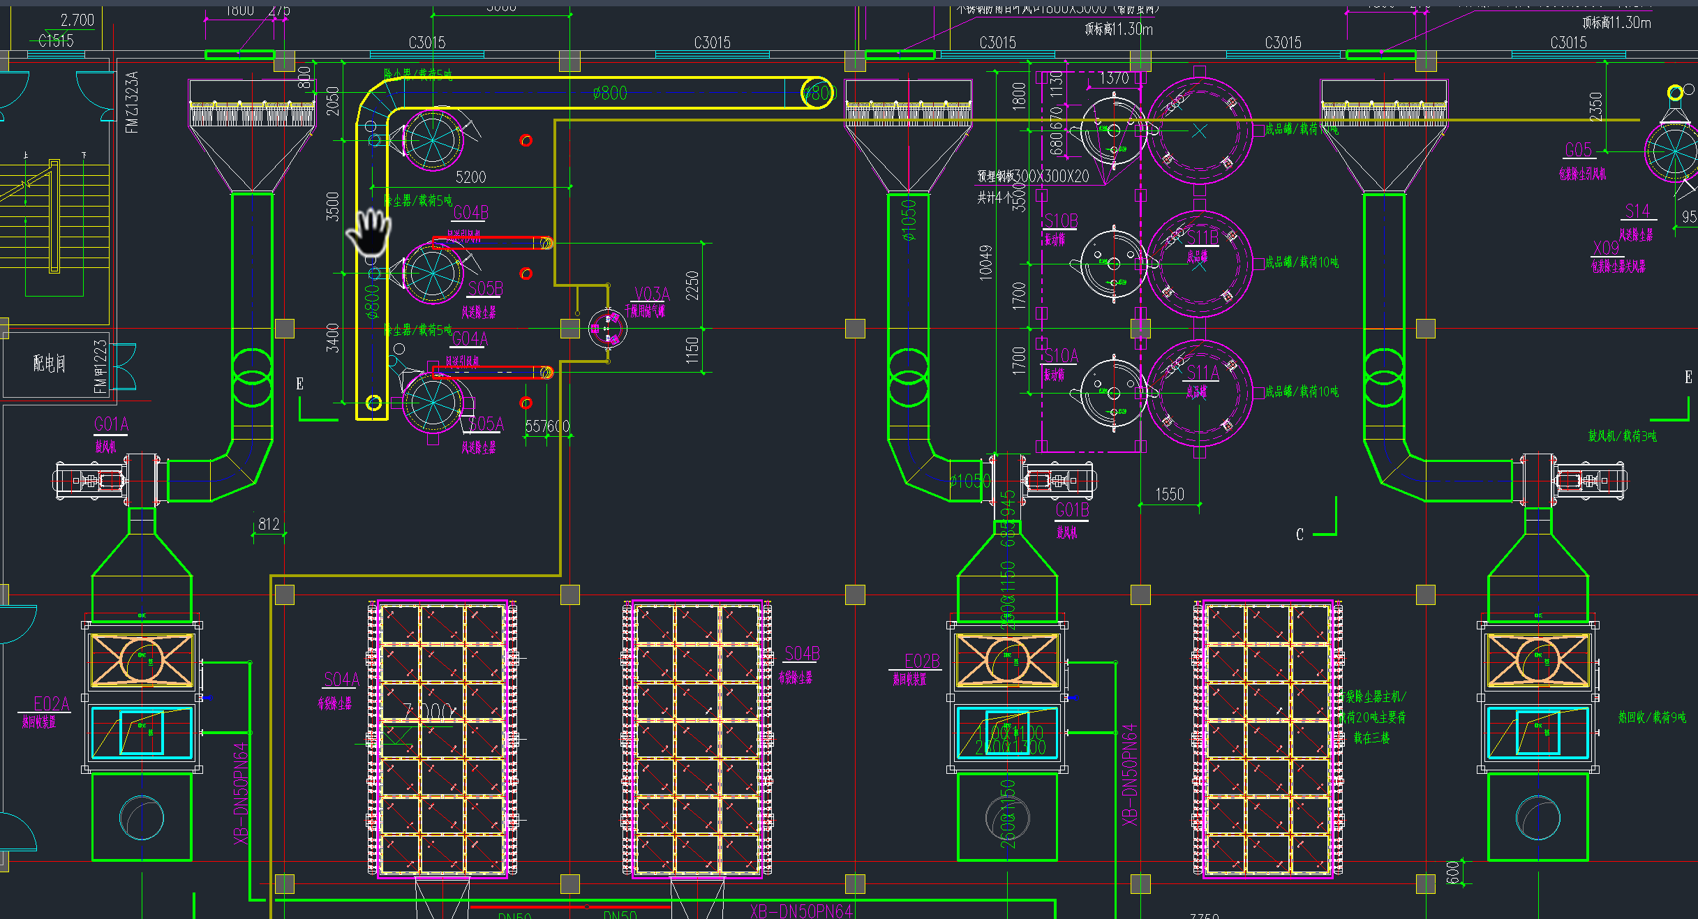Click the G04A equipment tag
Screen dimensions: 1698x919
pos(469,339)
